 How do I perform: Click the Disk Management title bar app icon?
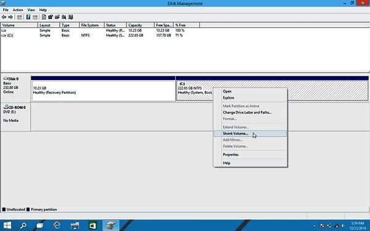(x=3, y=3)
